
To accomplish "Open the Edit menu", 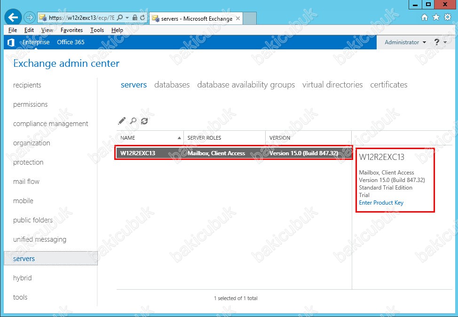I will [x=29, y=30].
